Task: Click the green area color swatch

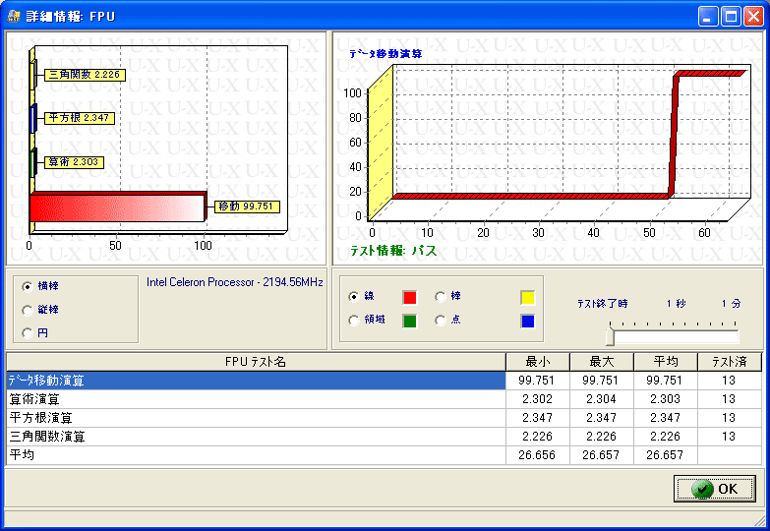Action: point(410,320)
